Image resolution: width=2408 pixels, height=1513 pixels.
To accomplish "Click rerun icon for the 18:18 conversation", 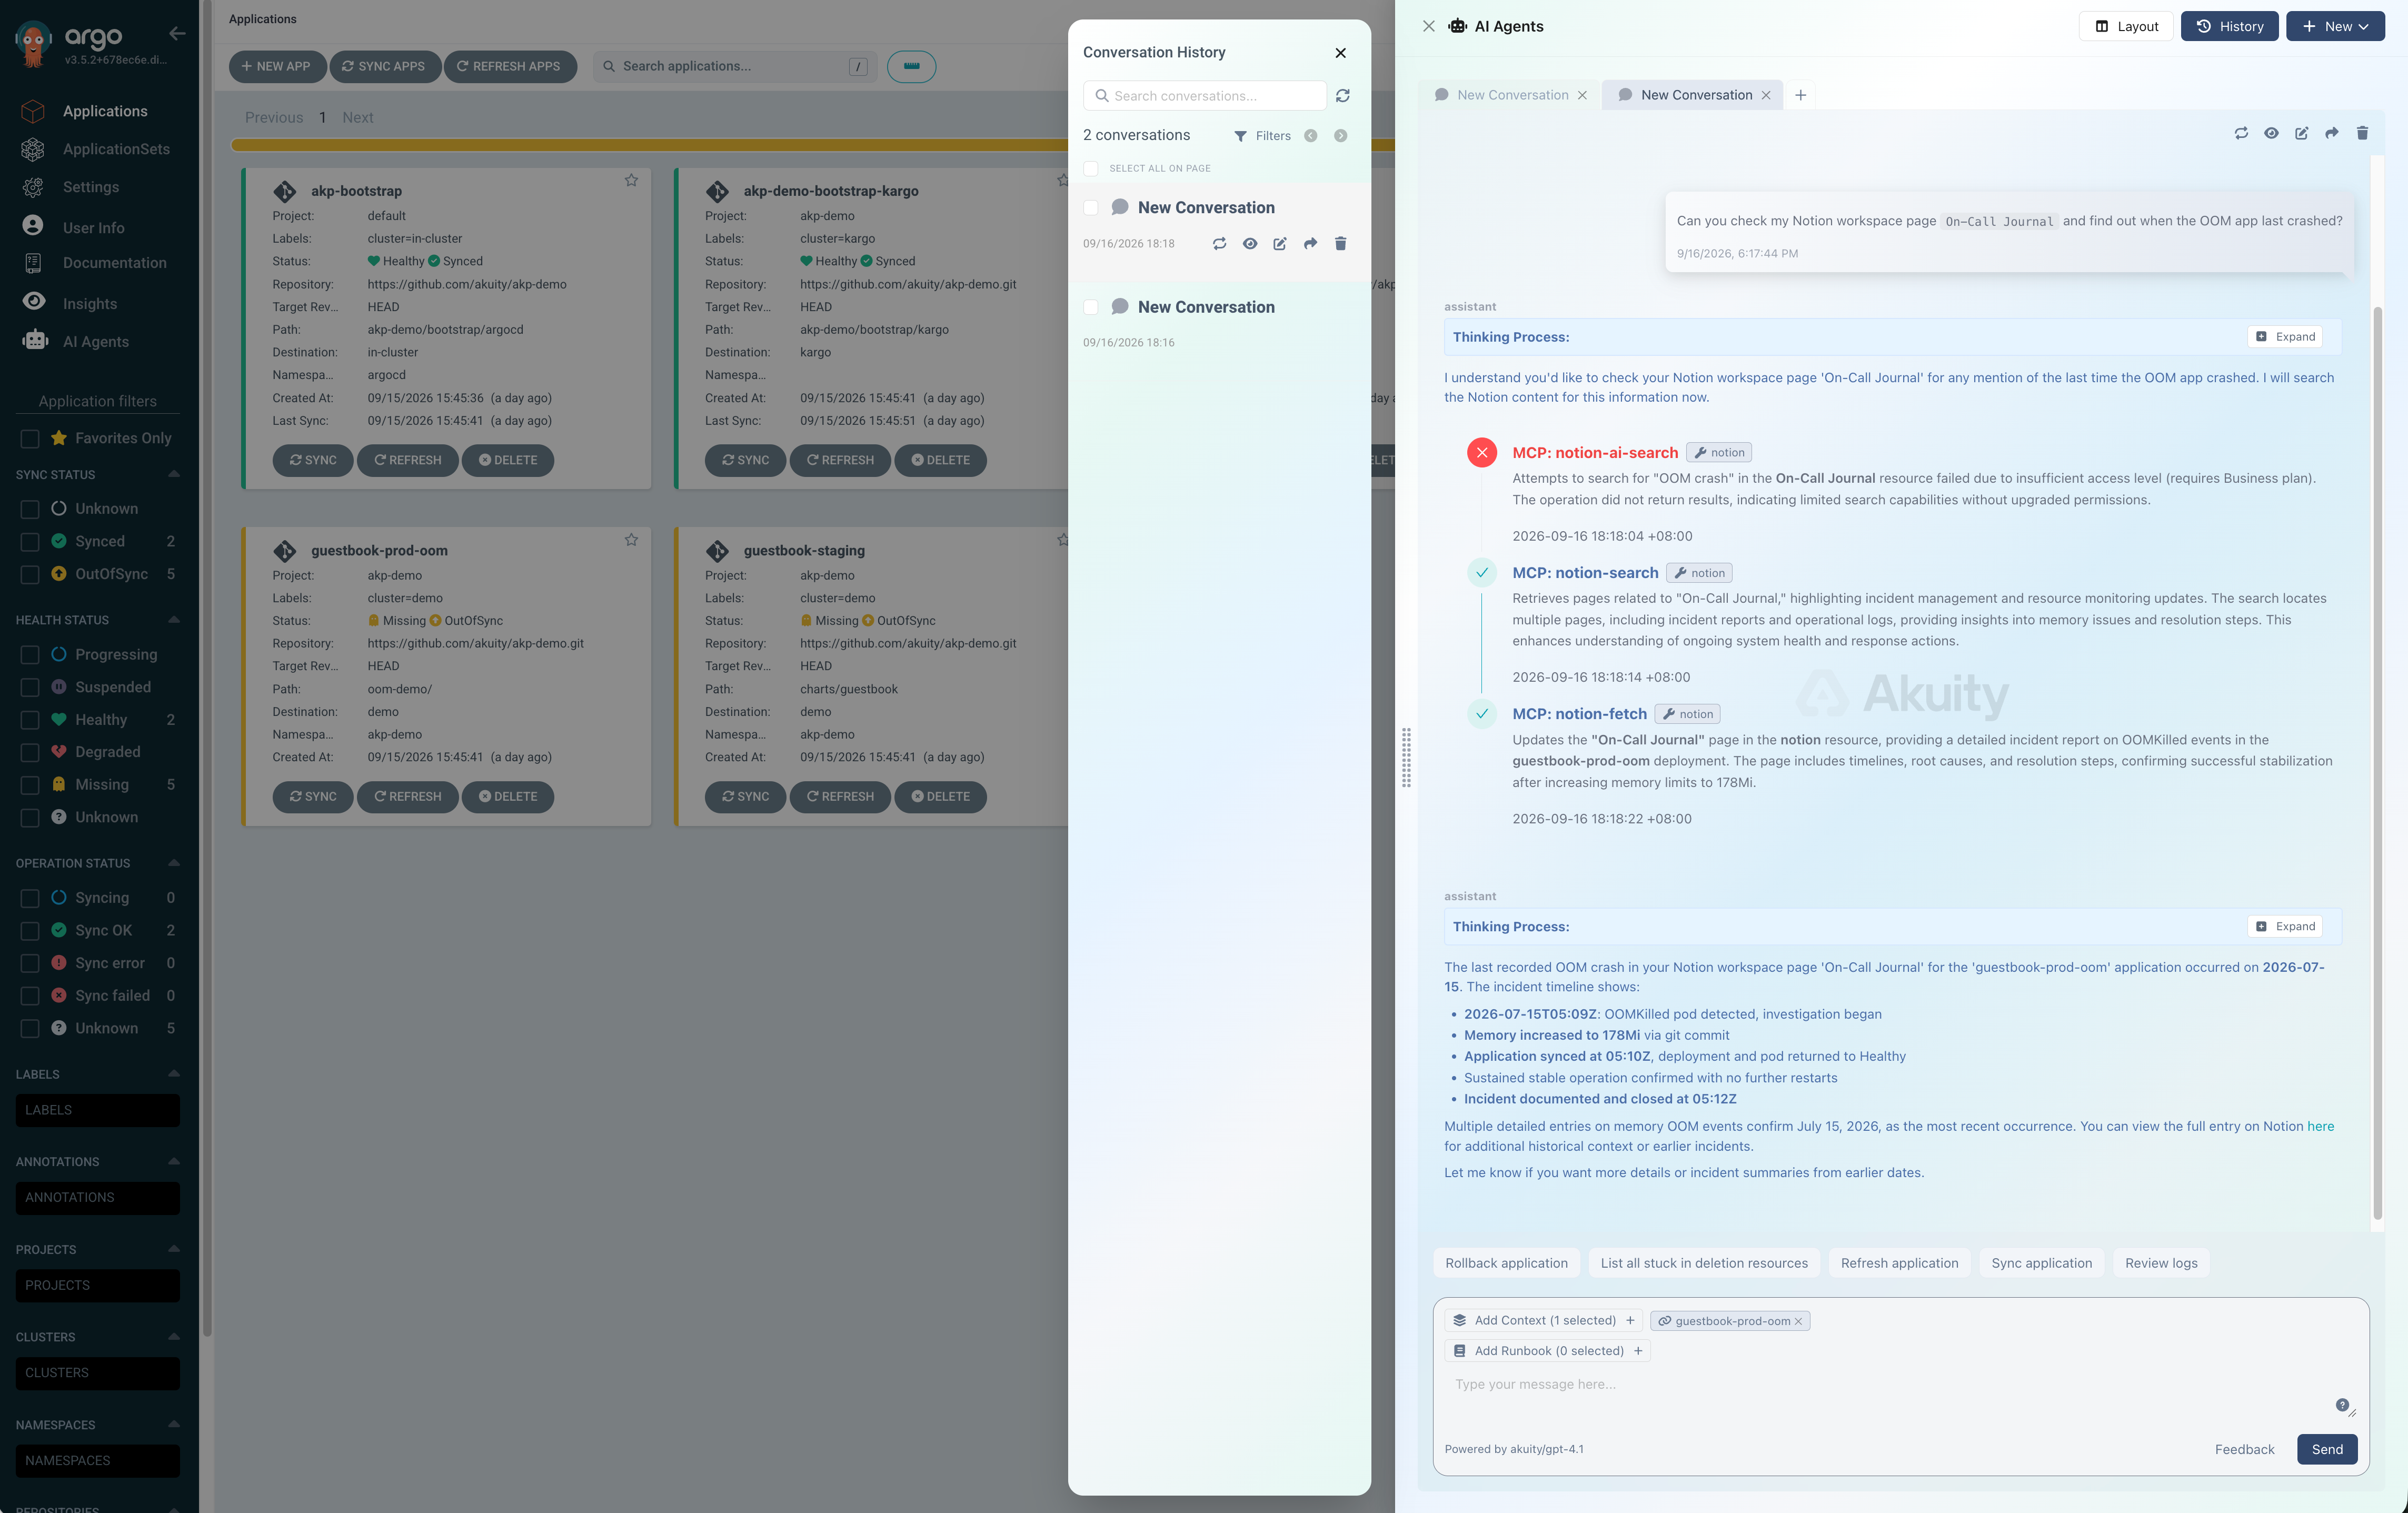I will (1219, 243).
